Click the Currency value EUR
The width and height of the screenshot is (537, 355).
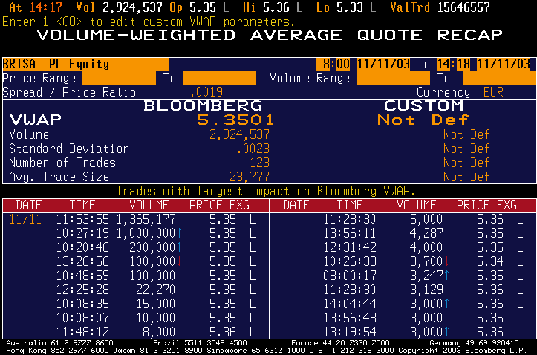point(493,92)
